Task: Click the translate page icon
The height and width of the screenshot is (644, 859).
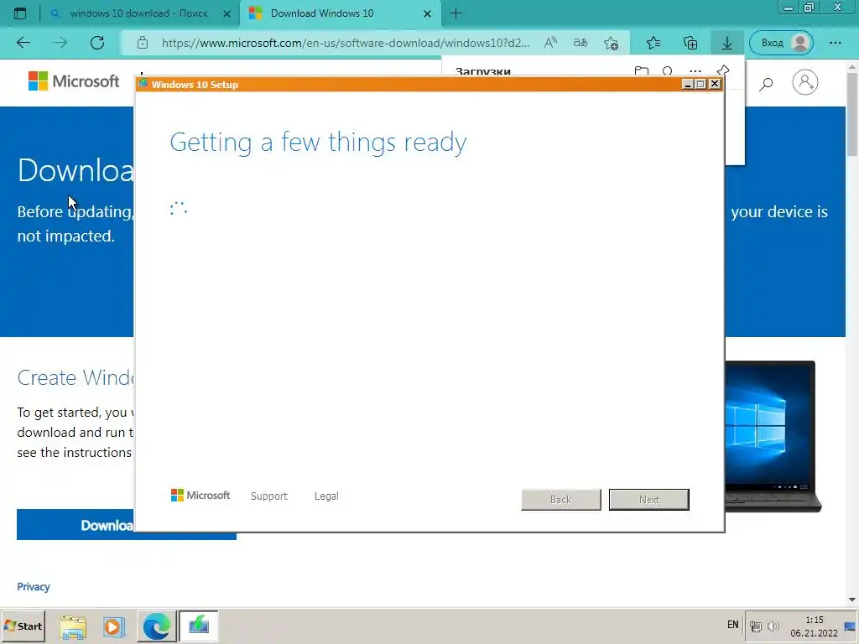Action: 580,43
